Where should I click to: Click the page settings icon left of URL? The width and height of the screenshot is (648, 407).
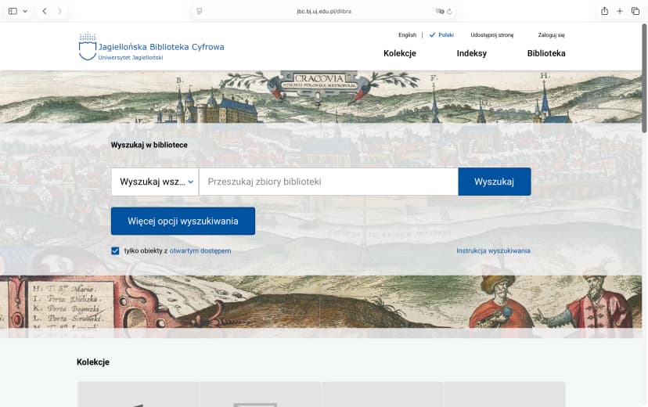tap(200, 12)
